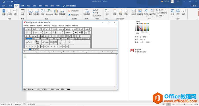
Task: Switch to the References (引用) ribbon tab
Action: click(34, 6)
